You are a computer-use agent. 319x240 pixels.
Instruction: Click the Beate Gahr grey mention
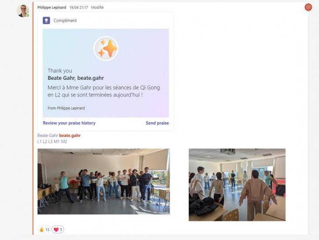[x=48, y=136]
